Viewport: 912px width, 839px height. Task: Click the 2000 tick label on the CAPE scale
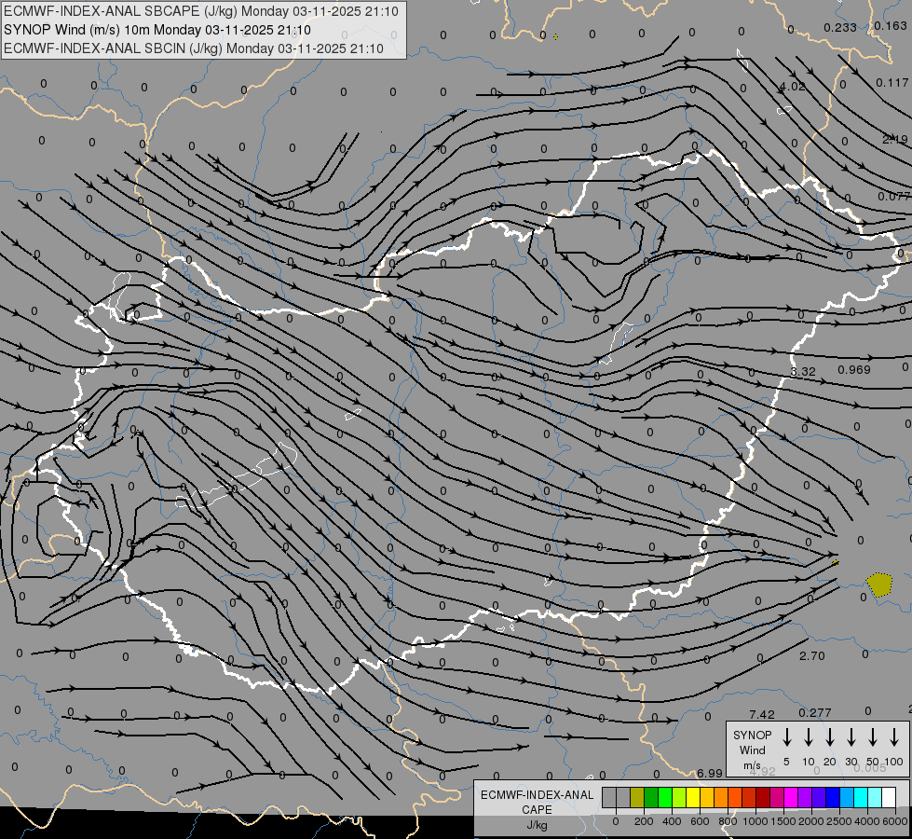810,821
